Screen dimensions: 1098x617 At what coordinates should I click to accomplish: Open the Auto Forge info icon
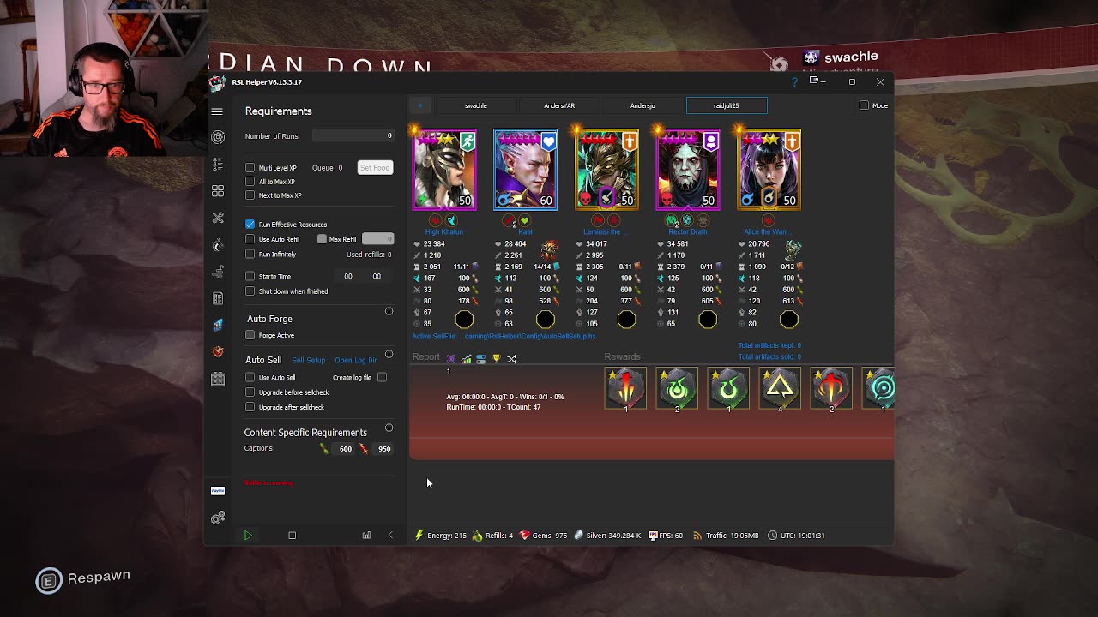pyautogui.click(x=389, y=311)
